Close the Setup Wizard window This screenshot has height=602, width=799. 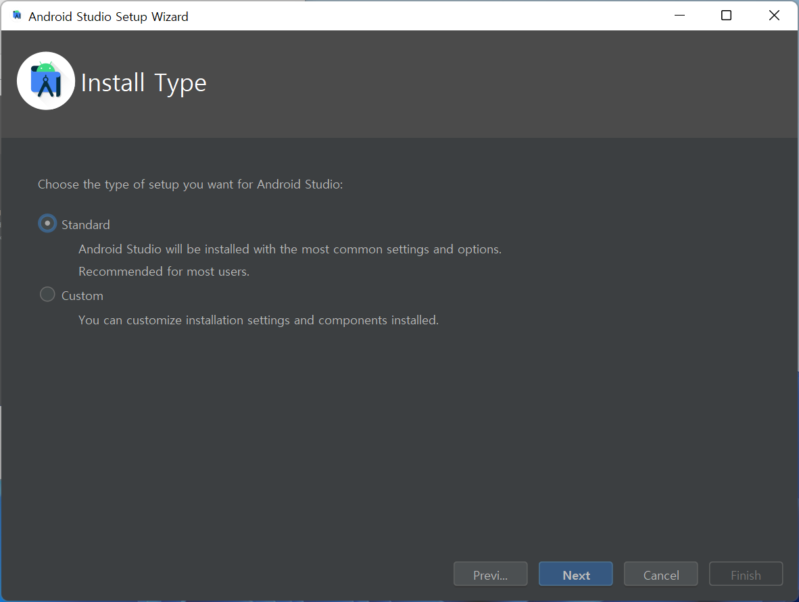pyautogui.click(x=773, y=16)
